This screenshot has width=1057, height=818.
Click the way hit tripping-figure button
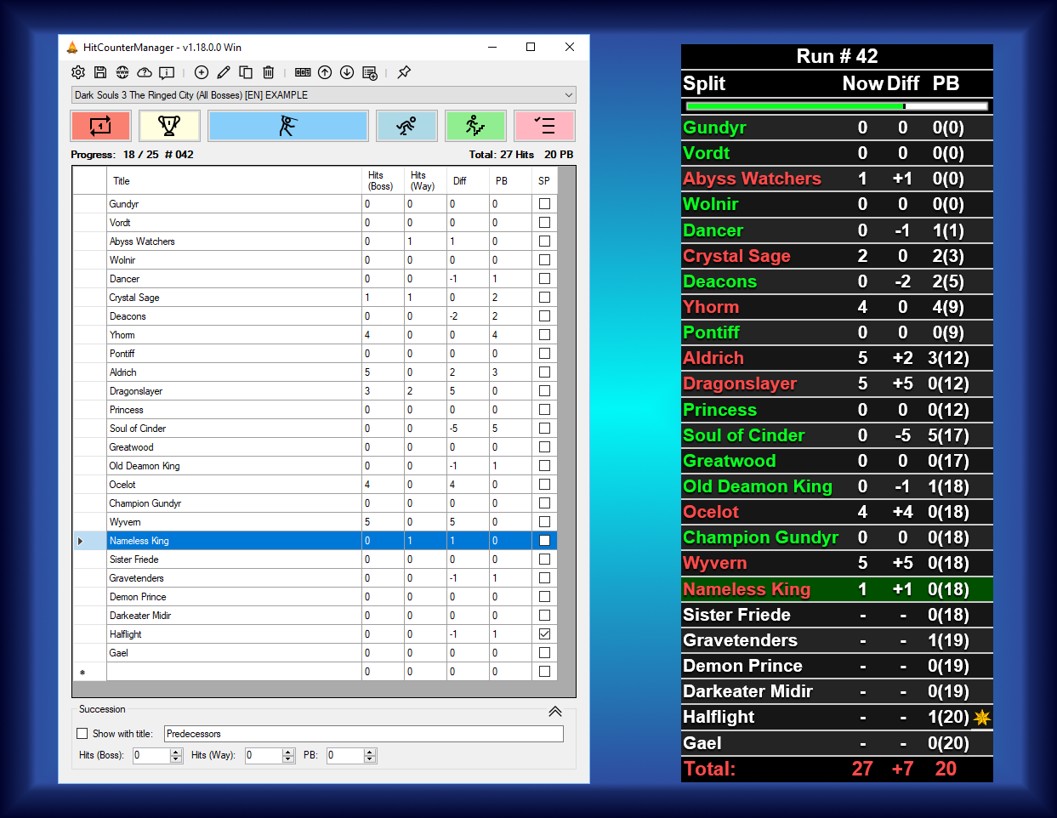point(406,126)
